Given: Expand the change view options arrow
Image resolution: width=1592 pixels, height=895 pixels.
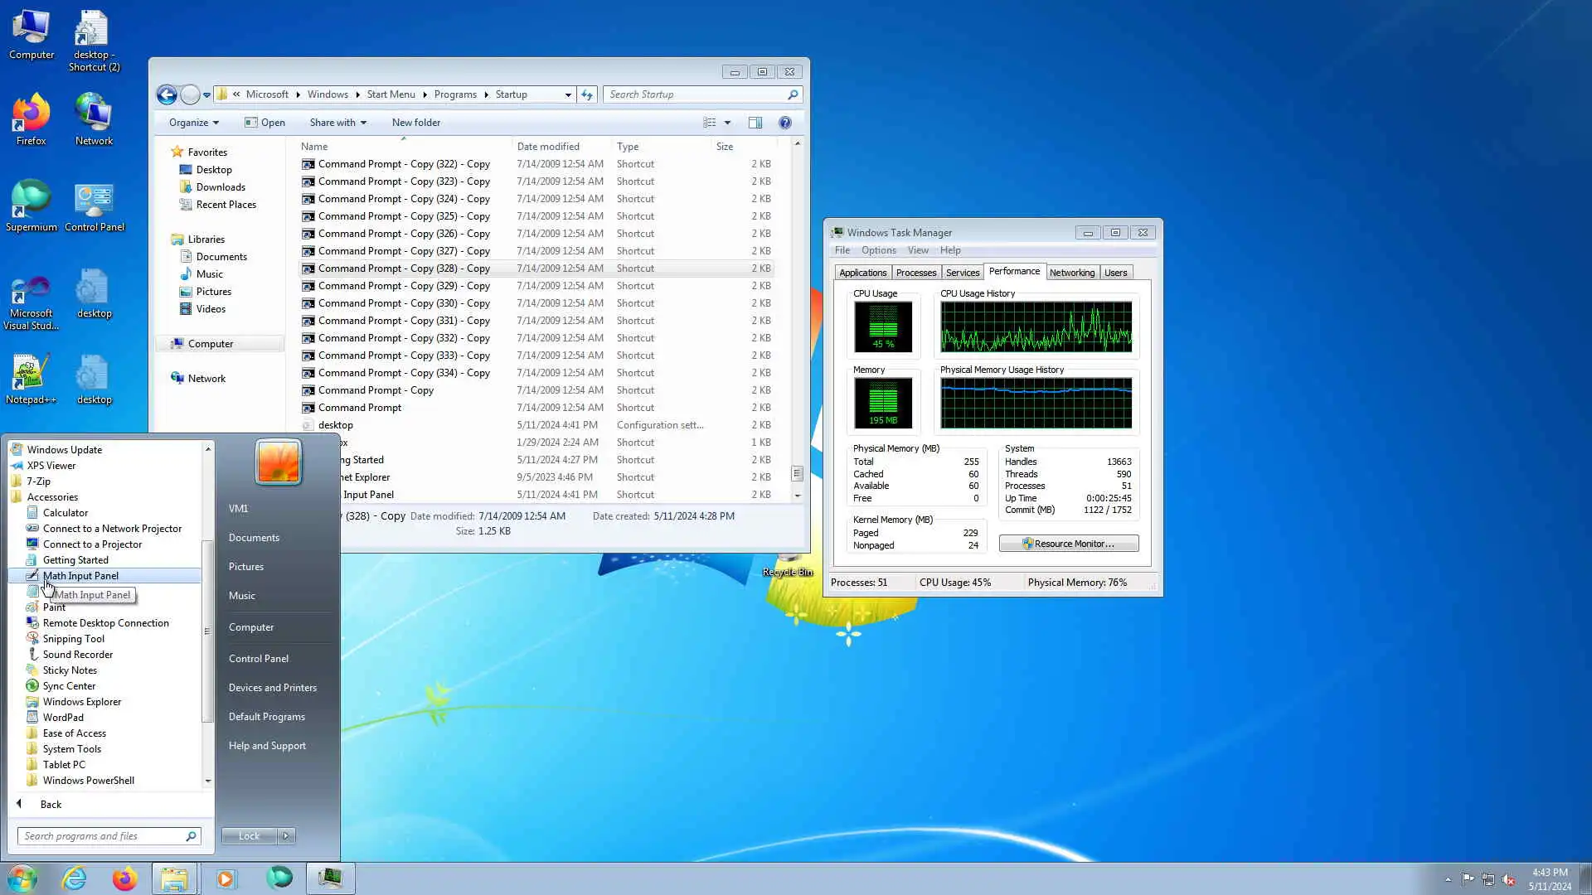Looking at the screenshot, I should pyautogui.click(x=727, y=123).
